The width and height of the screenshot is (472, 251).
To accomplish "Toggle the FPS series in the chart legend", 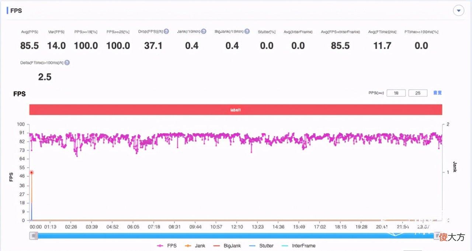I will tap(167, 245).
